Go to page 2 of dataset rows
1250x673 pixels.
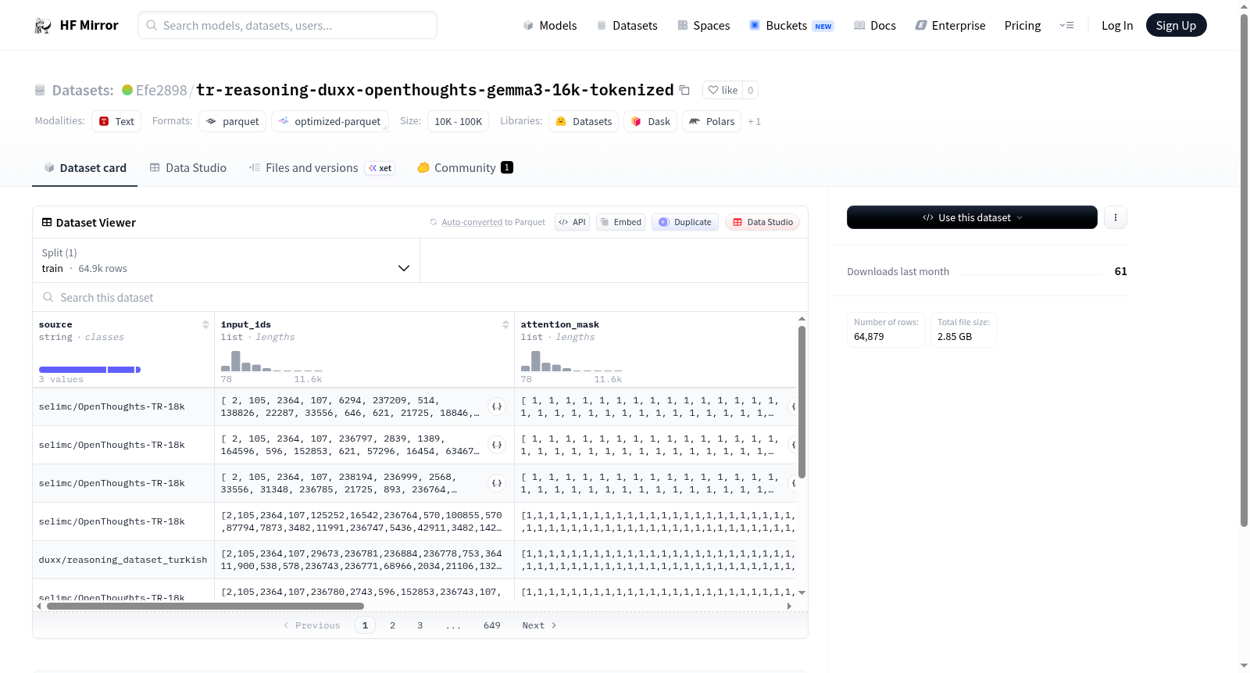[x=392, y=625]
